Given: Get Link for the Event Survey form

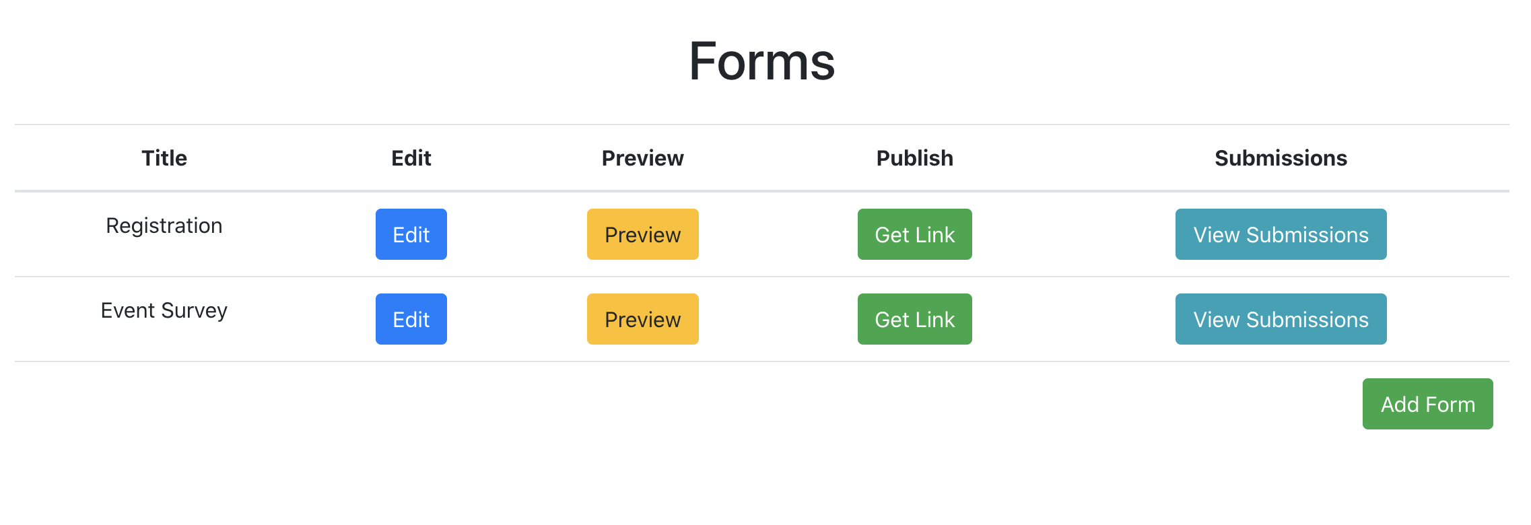Looking at the screenshot, I should [914, 319].
